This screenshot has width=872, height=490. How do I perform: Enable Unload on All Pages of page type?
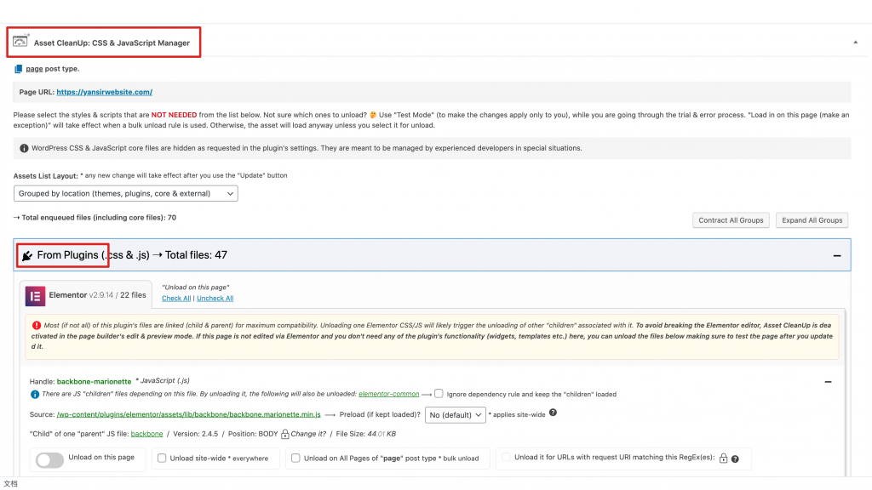(x=295, y=459)
